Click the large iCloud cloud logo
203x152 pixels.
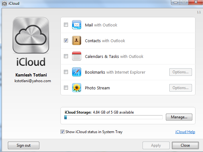click(31, 35)
